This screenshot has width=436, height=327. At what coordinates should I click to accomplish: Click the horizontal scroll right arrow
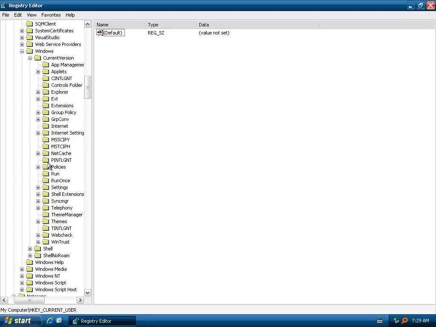click(x=80, y=300)
